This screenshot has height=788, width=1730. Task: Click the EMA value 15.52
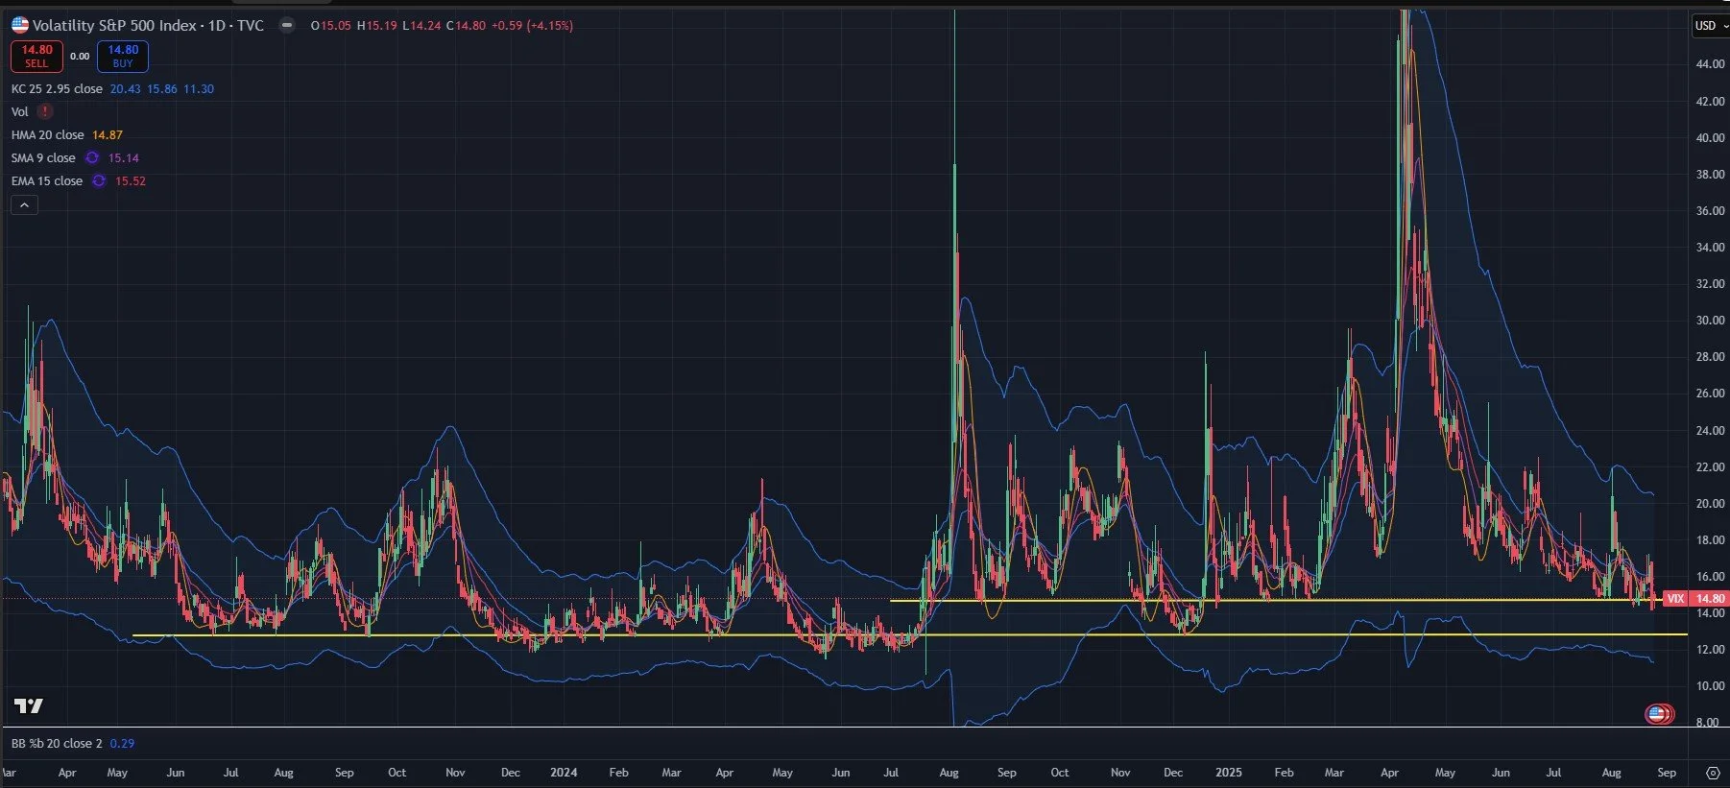(131, 180)
